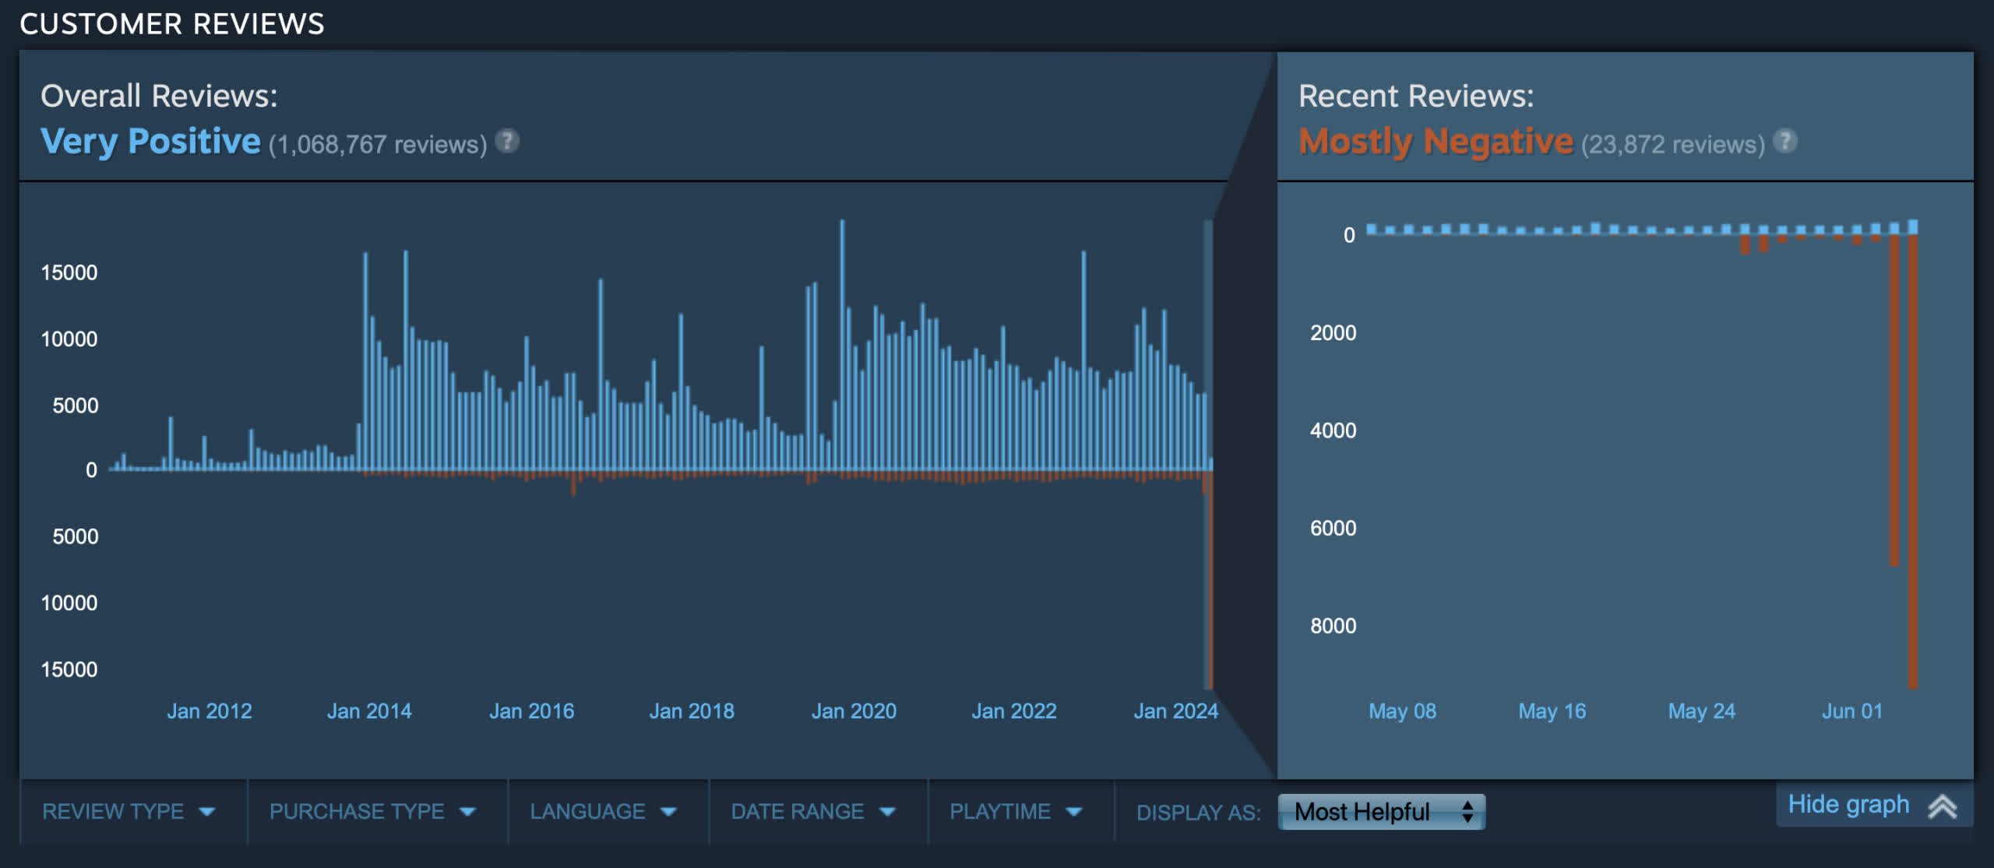
Task: Click Review Type dropdown arrow
Action: [207, 812]
